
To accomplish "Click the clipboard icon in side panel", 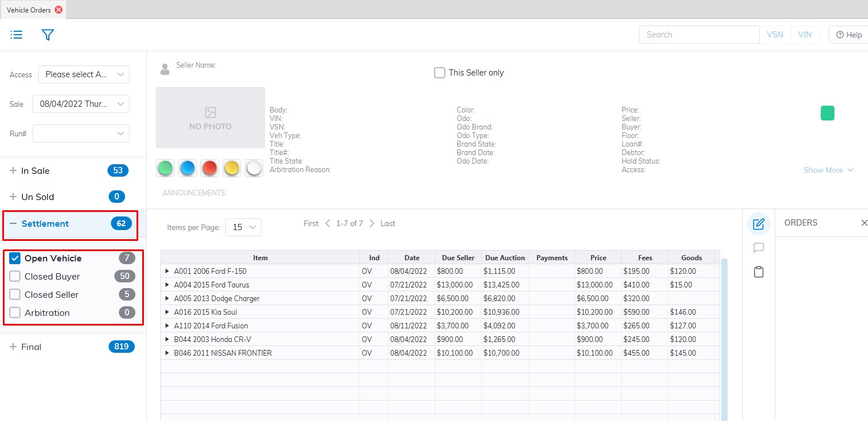I will (x=758, y=272).
